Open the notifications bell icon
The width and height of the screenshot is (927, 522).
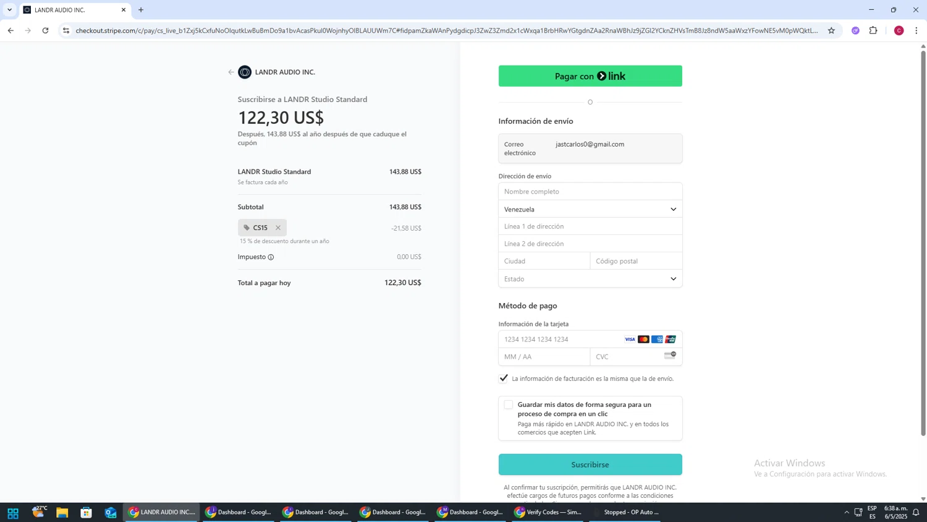[916, 513]
